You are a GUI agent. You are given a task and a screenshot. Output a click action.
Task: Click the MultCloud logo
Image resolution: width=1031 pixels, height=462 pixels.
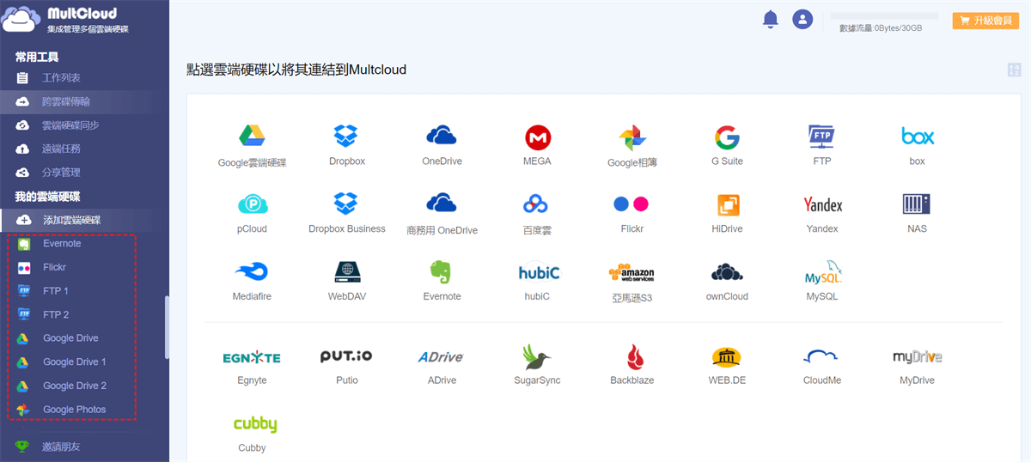pyautogui.click(x=64, y=19)
